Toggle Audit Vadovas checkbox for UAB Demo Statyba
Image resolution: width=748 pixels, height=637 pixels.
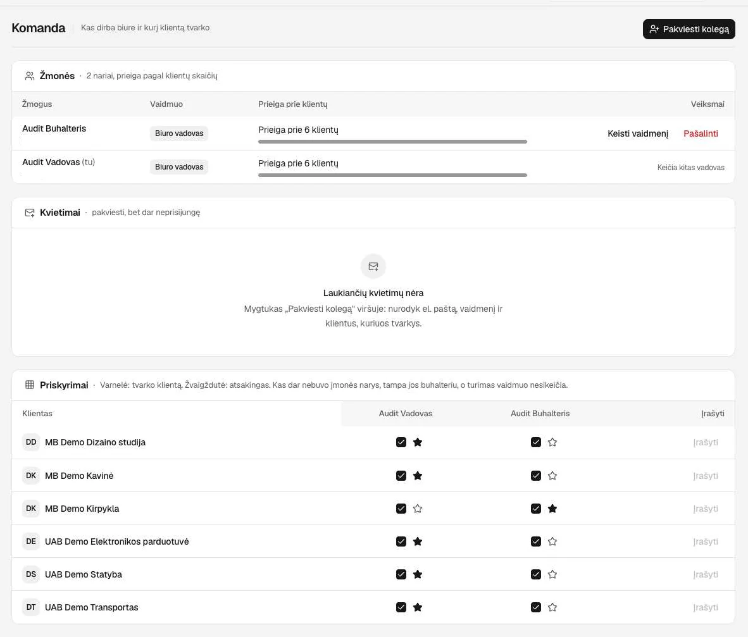401,574
